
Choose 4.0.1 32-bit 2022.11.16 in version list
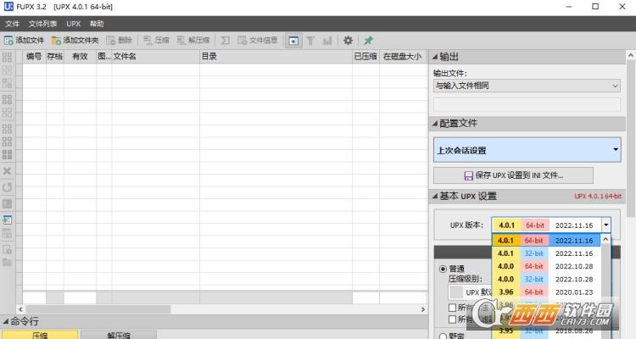coord(546,253)
